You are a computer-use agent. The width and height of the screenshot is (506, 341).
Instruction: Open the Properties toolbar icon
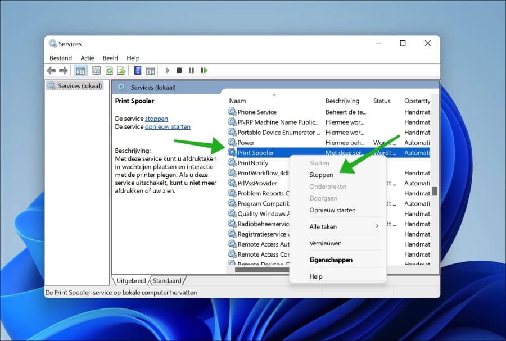pos(96,70)
